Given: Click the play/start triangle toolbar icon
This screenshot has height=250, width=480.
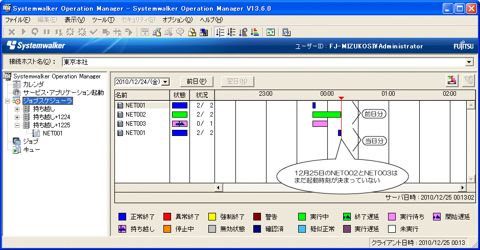Looking at the screenshot, I should 23,32.
